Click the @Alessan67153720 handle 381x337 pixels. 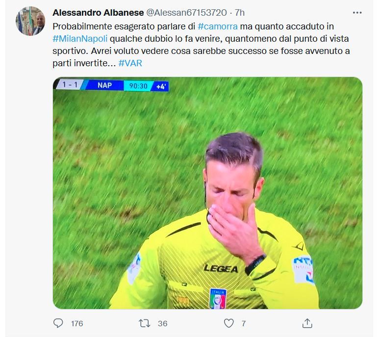click(x=186, y=13)
